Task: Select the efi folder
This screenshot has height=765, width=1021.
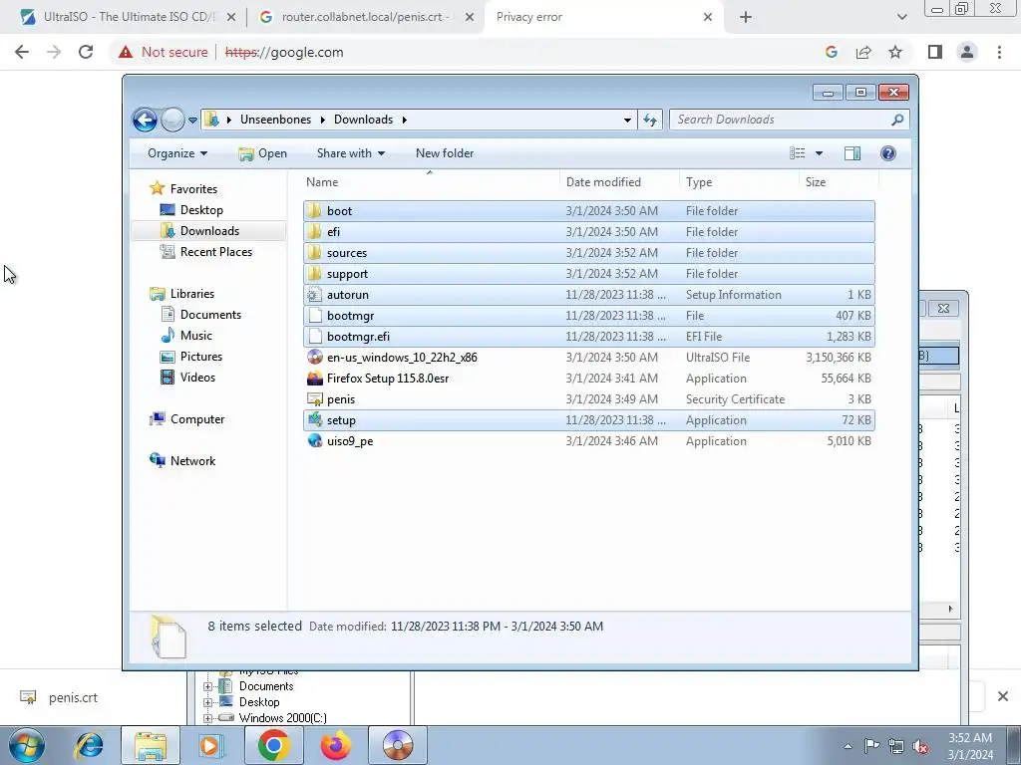Action: [x=588, y=231]
